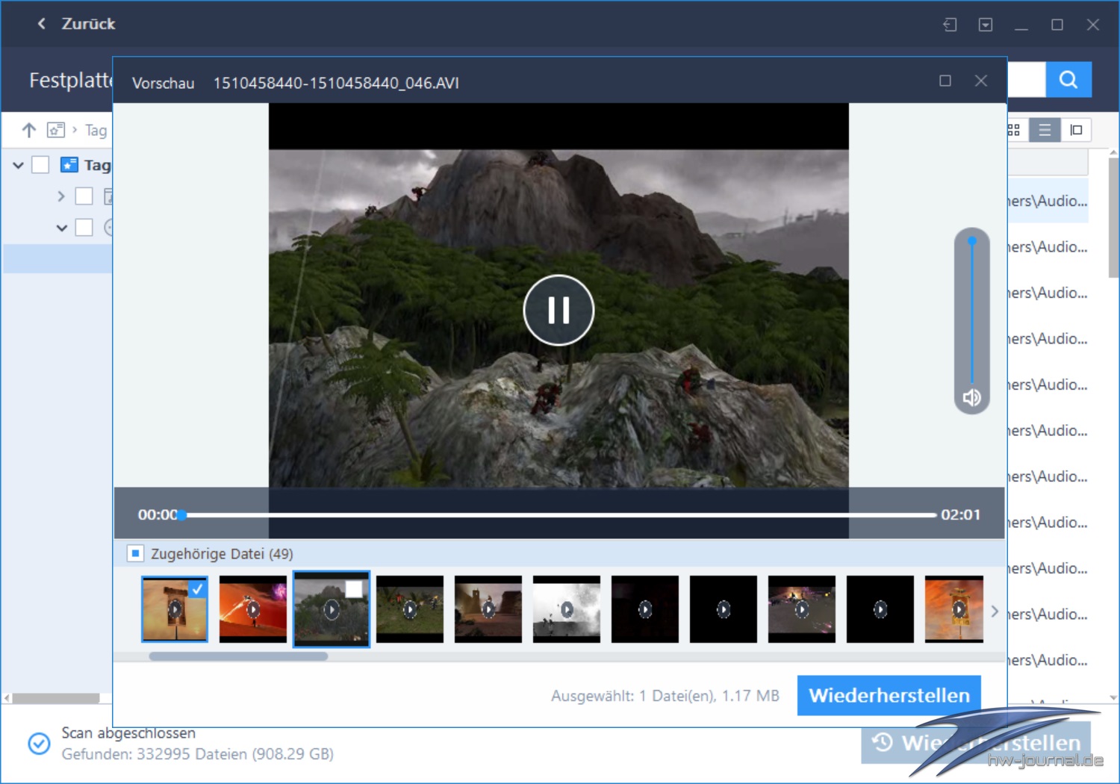The image size is (1120, 784).
Task: Move the sidebar horizontal scrollbar
Action: pyautogui.click(x=56, y=698)
